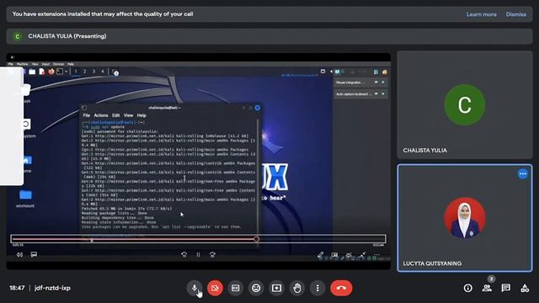Viewport: 539px width, 303px height.
Task: Select Lucyta Qutsyaning's avatar photo
Action: (x=465, y=218)
